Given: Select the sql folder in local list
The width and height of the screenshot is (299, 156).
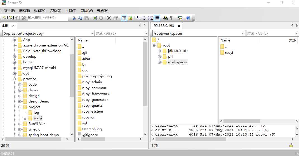Looking at the screenshot, I should pyautogui.click(x=84, y=123).
